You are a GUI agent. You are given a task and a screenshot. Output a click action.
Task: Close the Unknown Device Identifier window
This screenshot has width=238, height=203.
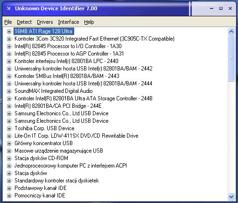(x=230, y=8)
